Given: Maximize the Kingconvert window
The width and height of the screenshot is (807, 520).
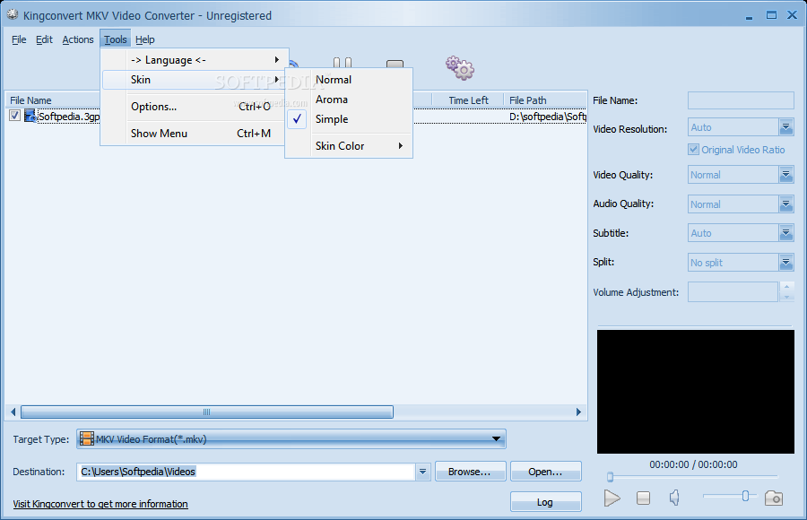Looking at the screenshot, I should pos(771,15).
